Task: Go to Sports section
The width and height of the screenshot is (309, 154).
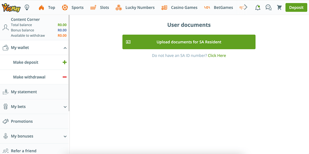Action: (77, 8)
